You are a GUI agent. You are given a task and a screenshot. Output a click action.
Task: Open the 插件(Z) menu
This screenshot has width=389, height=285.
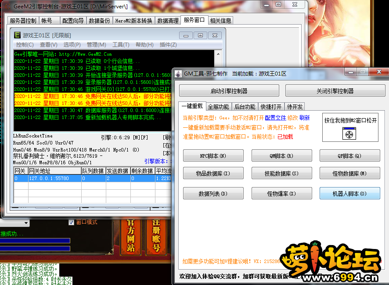pos(168,45)
